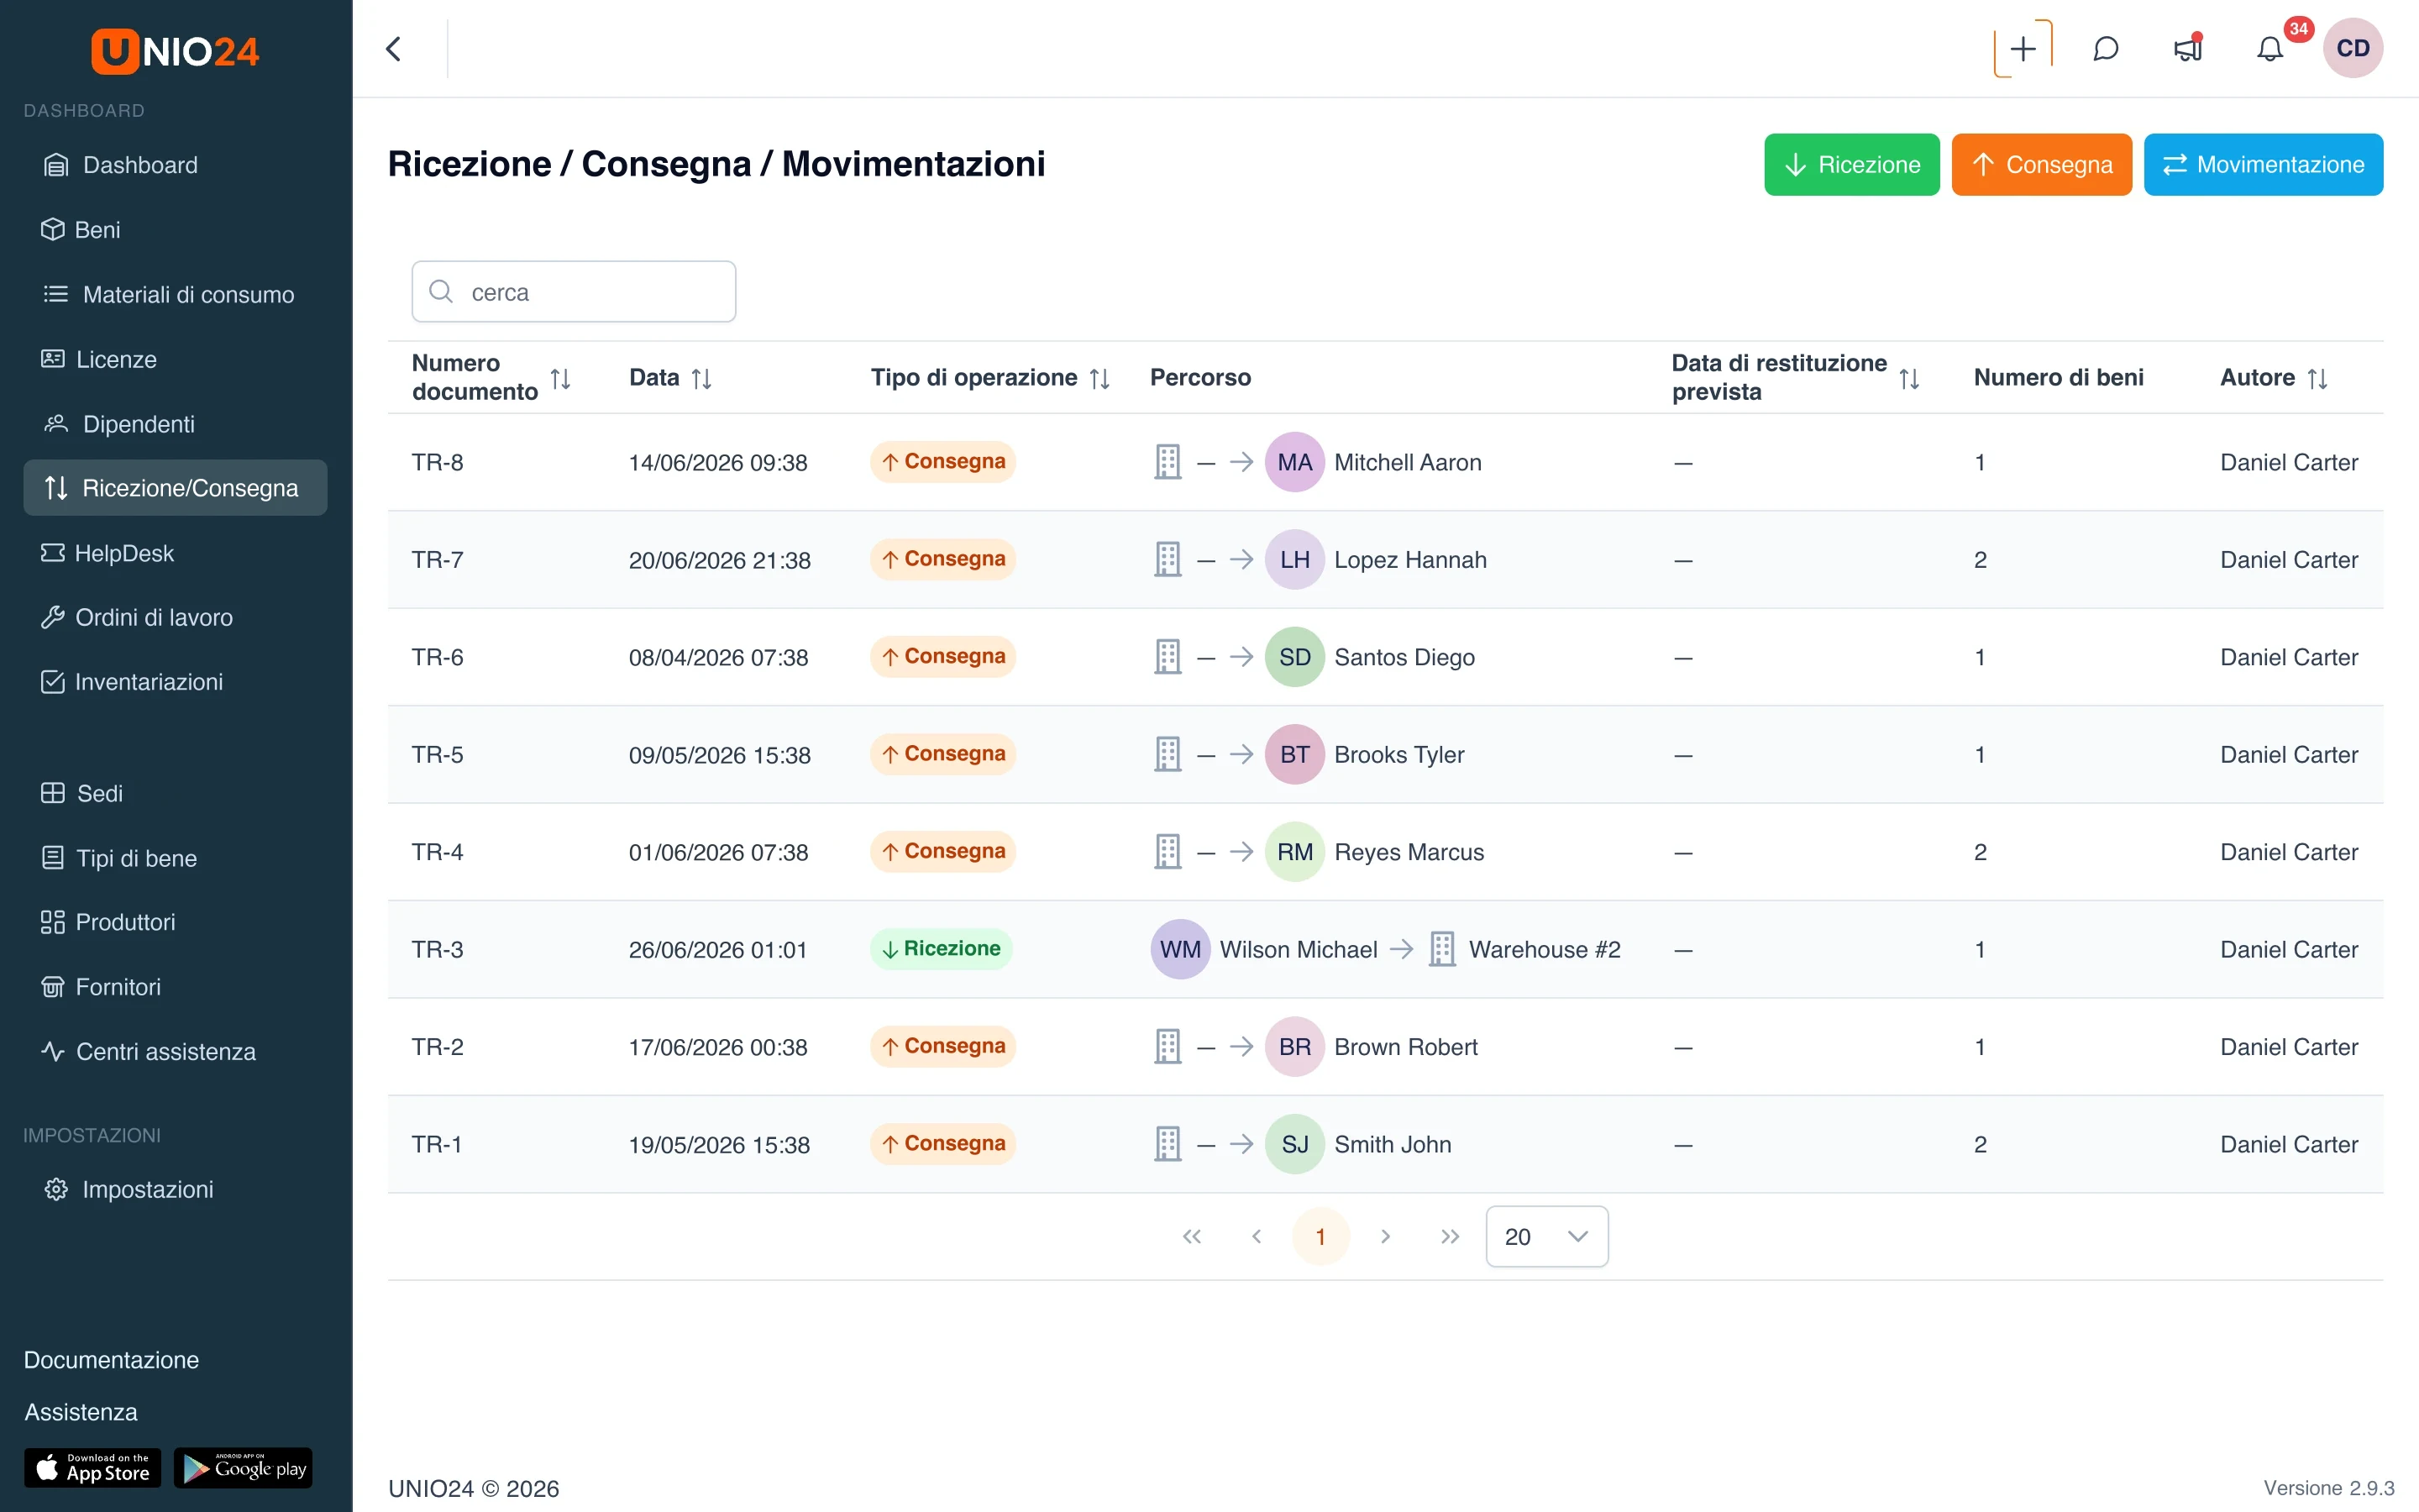This screenshot has width=2419, height=1512.
Task: Sort by Data column
Action: click(701, 378)
